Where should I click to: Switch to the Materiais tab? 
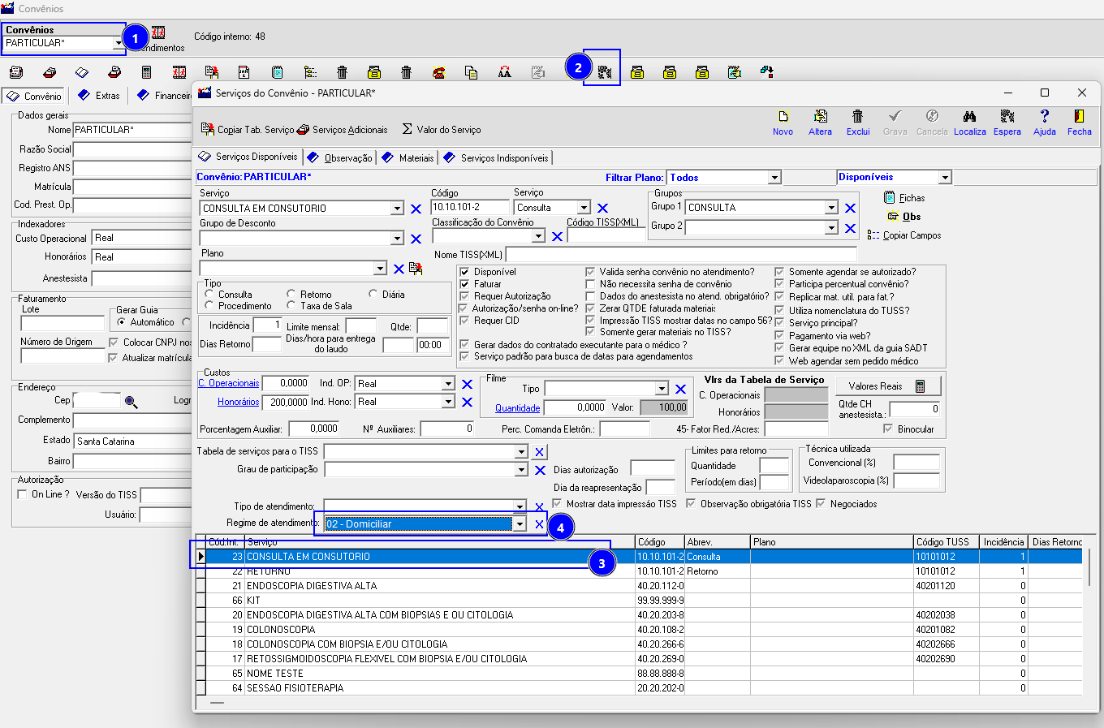tap(416, 158)
